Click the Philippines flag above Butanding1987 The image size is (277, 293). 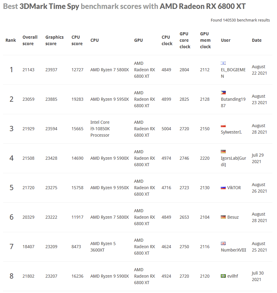tap(223, 93)
